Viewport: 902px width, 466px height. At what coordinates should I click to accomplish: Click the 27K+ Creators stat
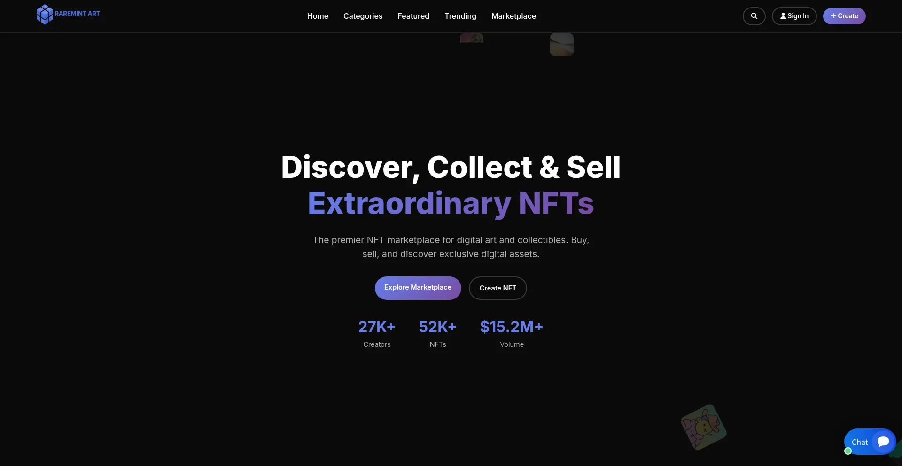[377, 334]
